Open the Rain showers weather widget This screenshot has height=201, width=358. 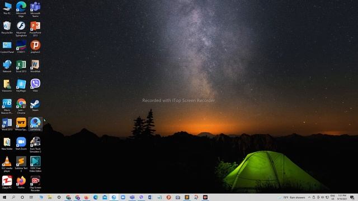[292, 197]
